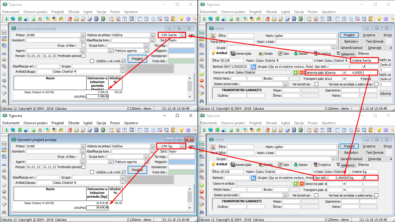The image size is (395, 222).
Task: Tick Grup. iz klas. checkbox in kanta report window
Action: click(83, 45)
